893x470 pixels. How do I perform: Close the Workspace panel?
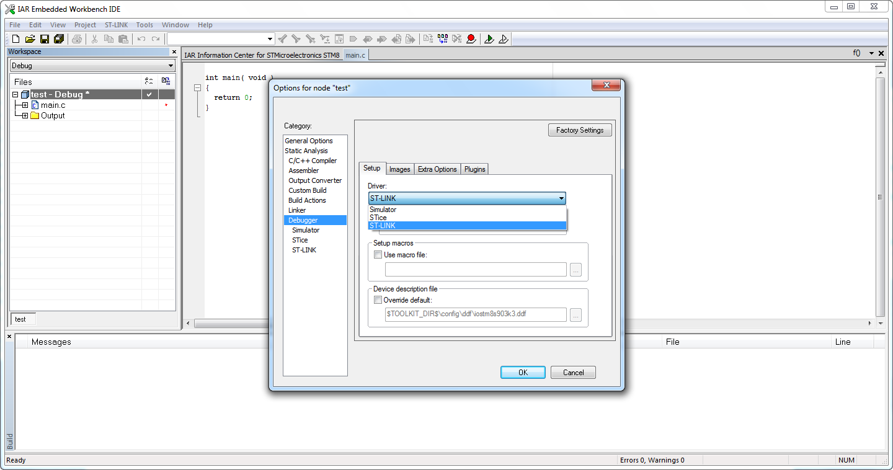pyautogui.click(x=174, y=52)
